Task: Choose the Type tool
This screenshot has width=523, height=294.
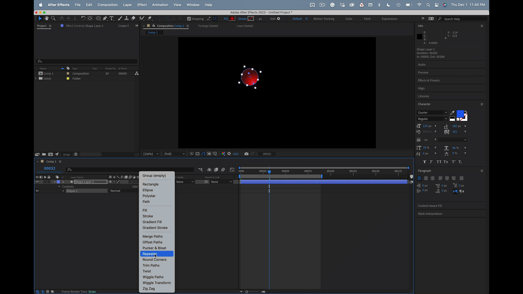Action: 112,18
